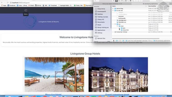Collapse the src folder

pyautogui.click(x=115, y=24)
